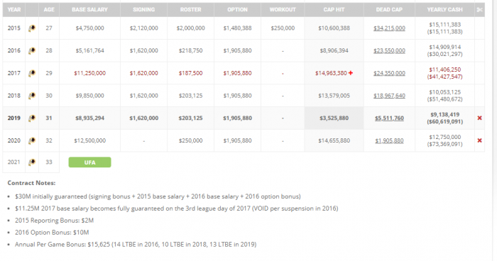Click the red X icon in 2020 row

click(x=479, y=140)
